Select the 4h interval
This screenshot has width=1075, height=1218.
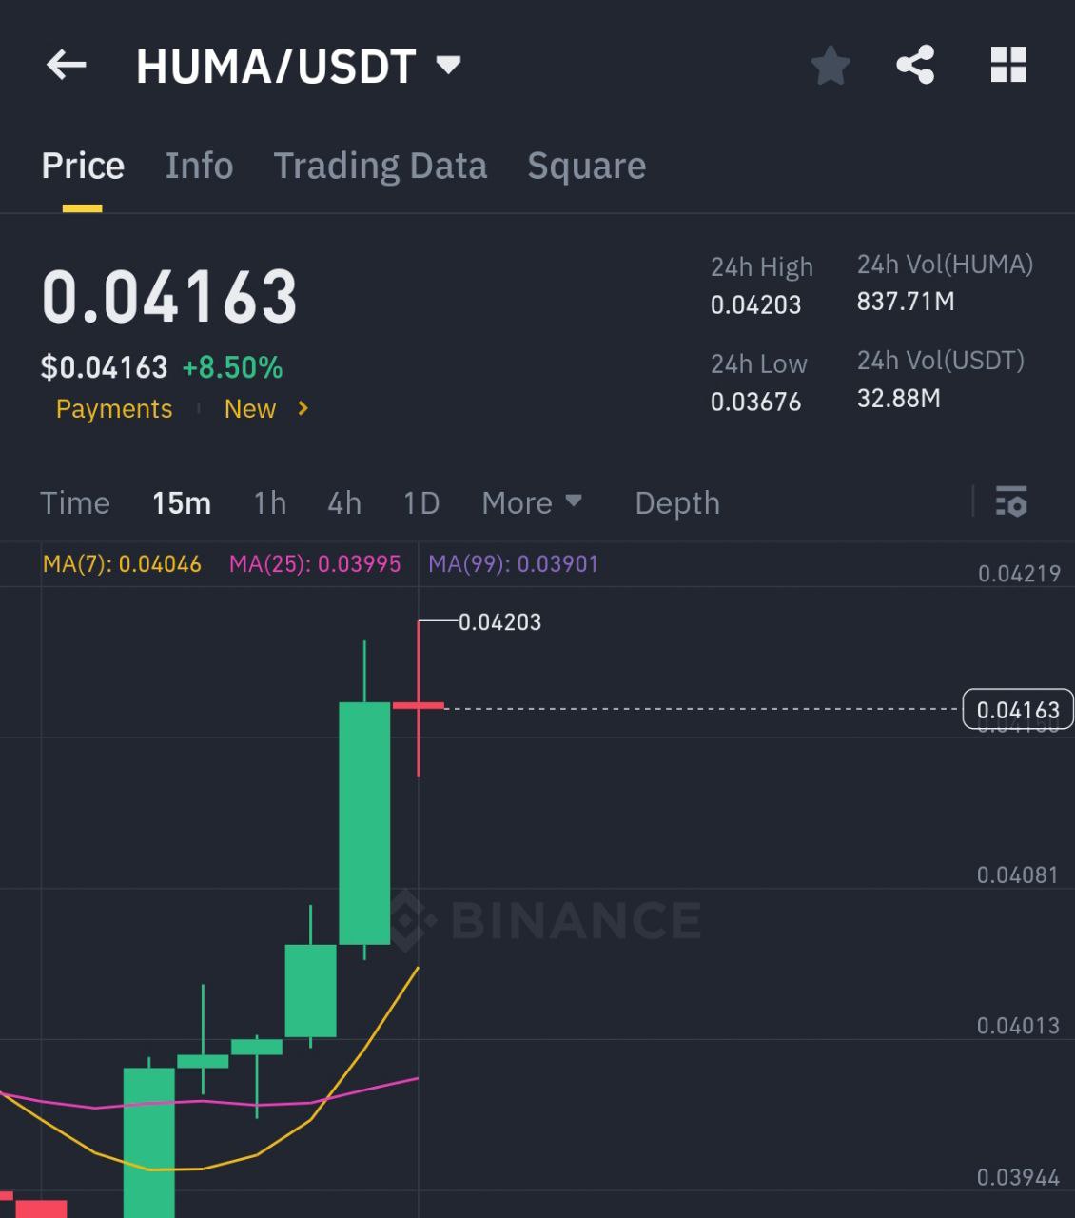[x=344, y=502]
